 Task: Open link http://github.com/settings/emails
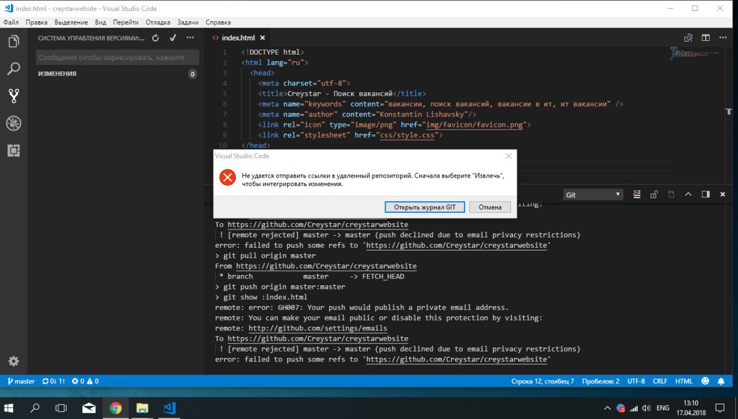pos(318,329)
